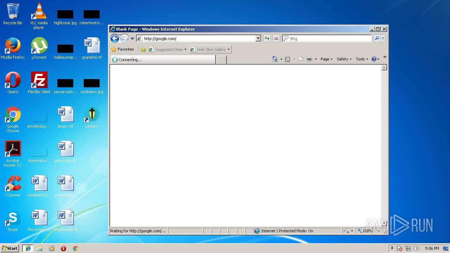Select the highlyone.jpg image file
Screen dimensions: 450x253
[x=65, y=17]
